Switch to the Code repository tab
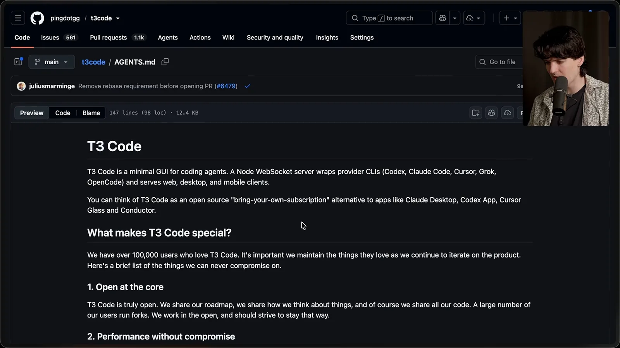Image resolution: width=620 pixels, height=348 pixels. (22, 38)
